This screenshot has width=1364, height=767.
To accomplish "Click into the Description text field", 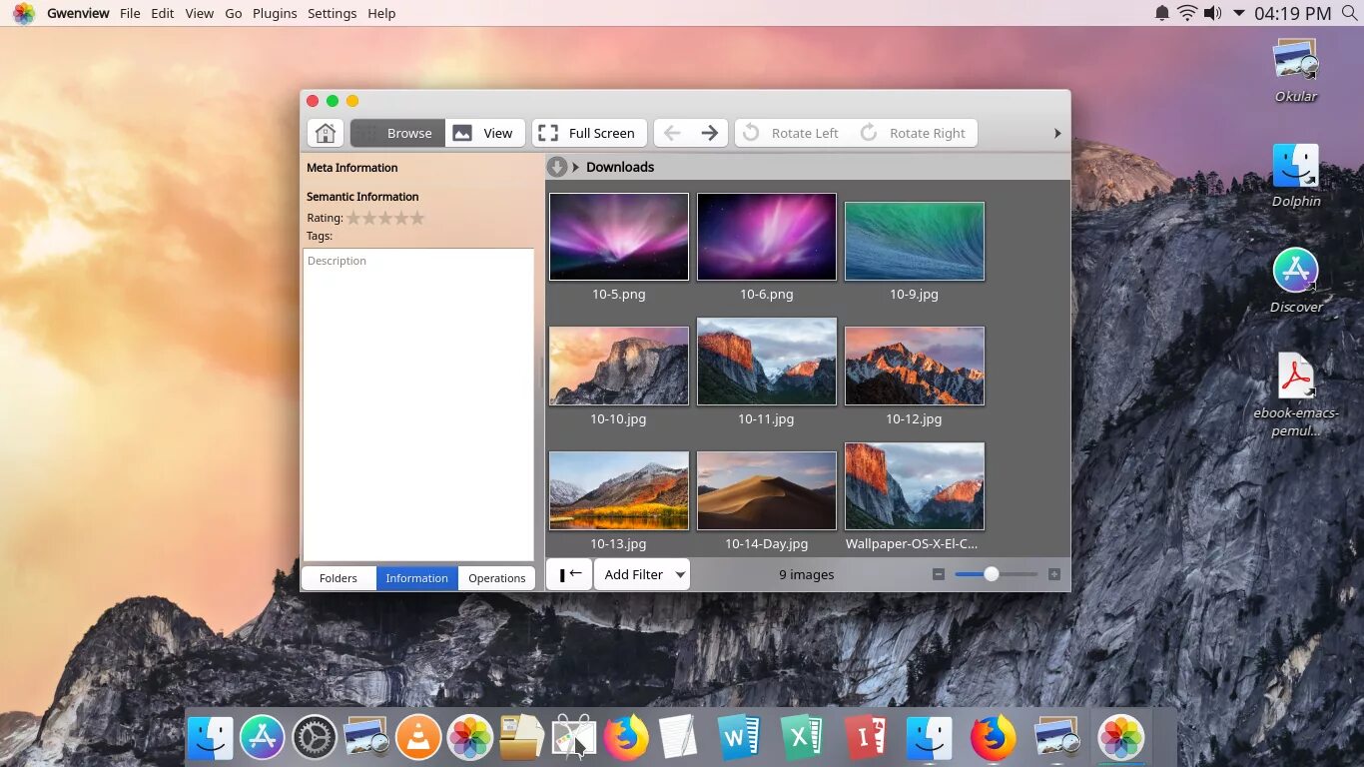I will [418, 404].
